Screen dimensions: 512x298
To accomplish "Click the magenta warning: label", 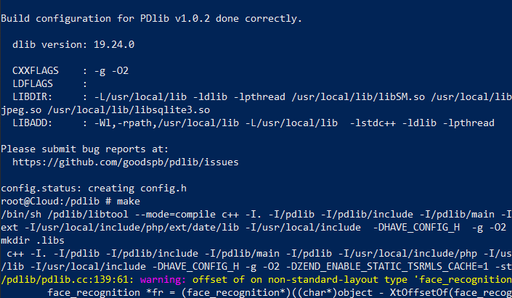I will click(163, 279).
